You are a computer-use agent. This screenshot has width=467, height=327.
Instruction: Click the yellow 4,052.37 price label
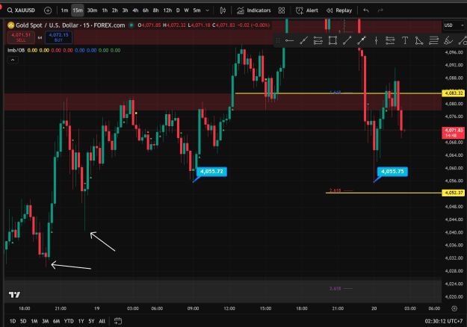click(454, 193)
